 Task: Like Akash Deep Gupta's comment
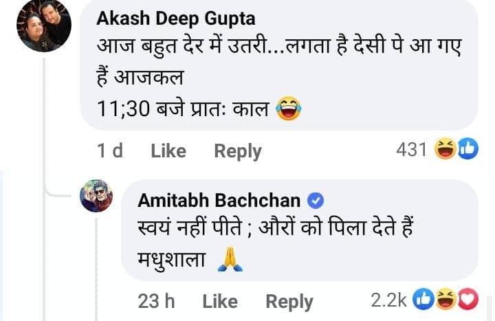[x=168, y=151]
